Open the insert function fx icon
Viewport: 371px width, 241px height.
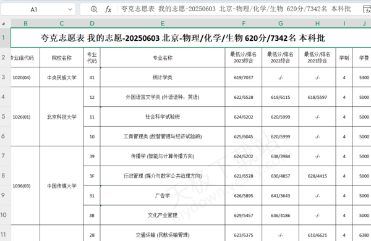(108, 9)
